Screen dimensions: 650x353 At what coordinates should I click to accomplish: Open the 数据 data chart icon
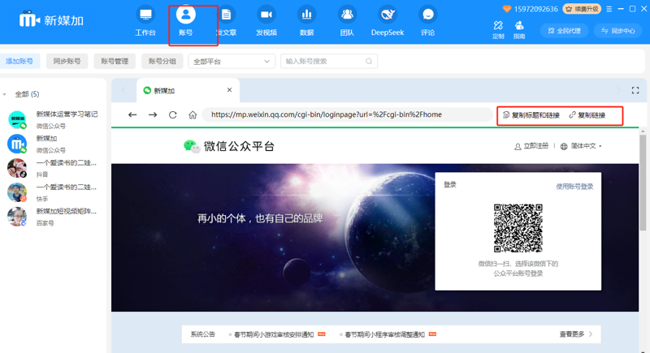pos(307,15)
